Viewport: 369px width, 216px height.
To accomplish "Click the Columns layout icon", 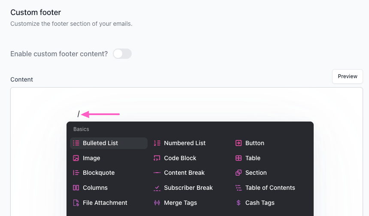I will 76,188.
